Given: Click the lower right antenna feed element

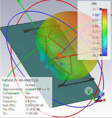Looking at the screenshot, I should point(92,79).
